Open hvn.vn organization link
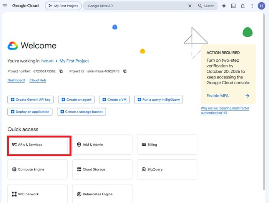Screen dimensions: 269x203 (47, 61)
